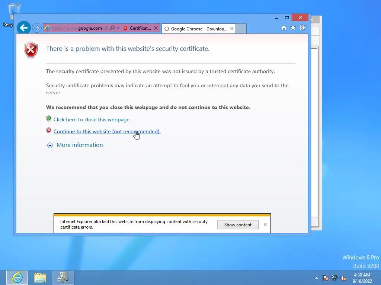Click the muted volume tray icon

343,278
